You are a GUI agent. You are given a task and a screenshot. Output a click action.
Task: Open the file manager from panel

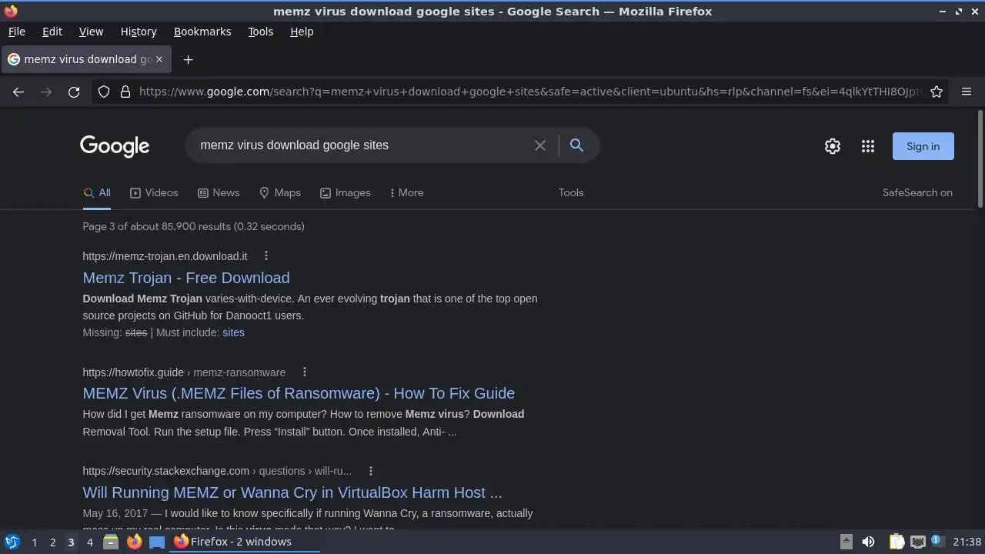pyautogui.click(x=111, y=542)
